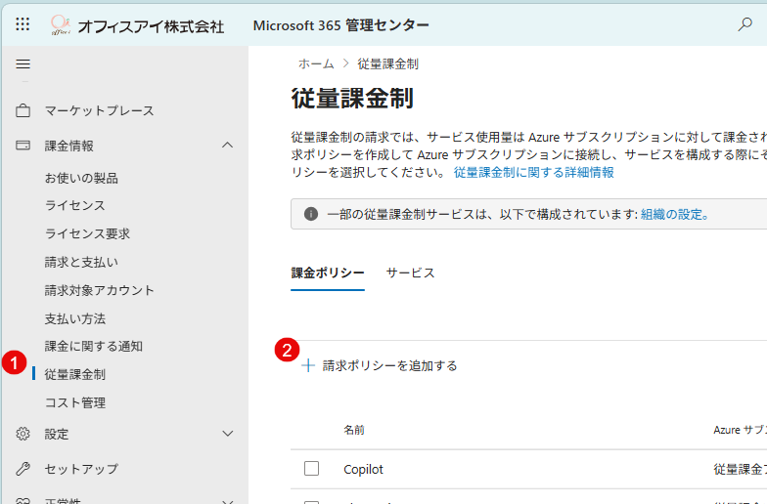Screen dimensions: 767x504
Task: Collapse the 課金情報 section chevron
Action: 227,145
